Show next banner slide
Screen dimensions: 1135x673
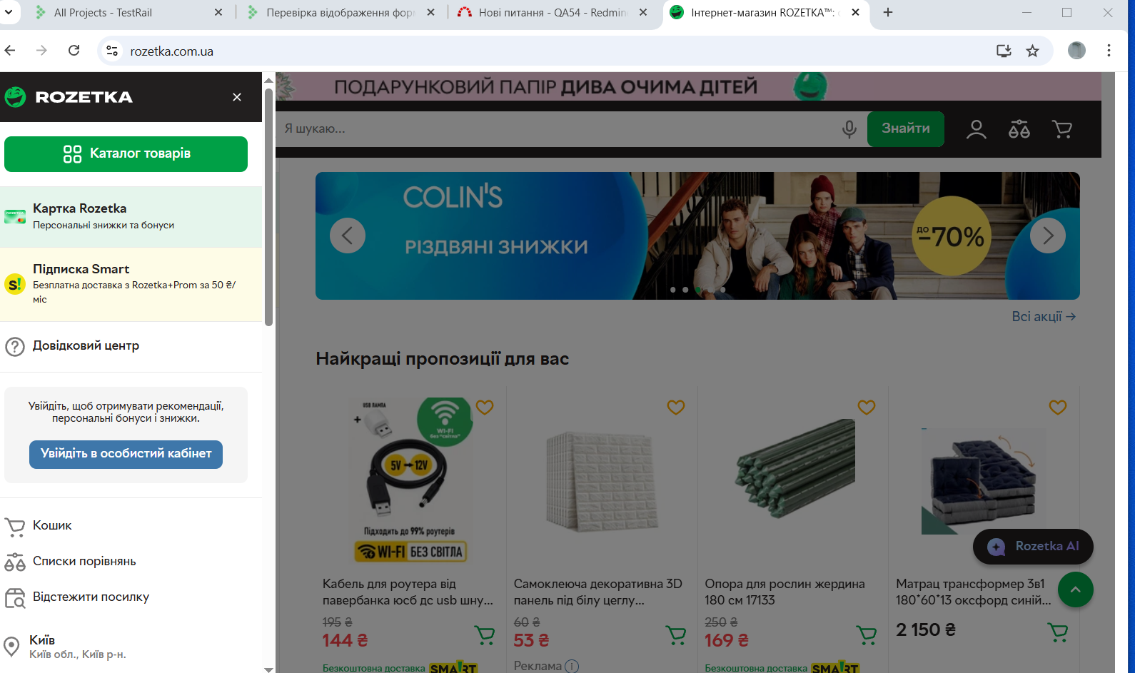pos(1047,236)
